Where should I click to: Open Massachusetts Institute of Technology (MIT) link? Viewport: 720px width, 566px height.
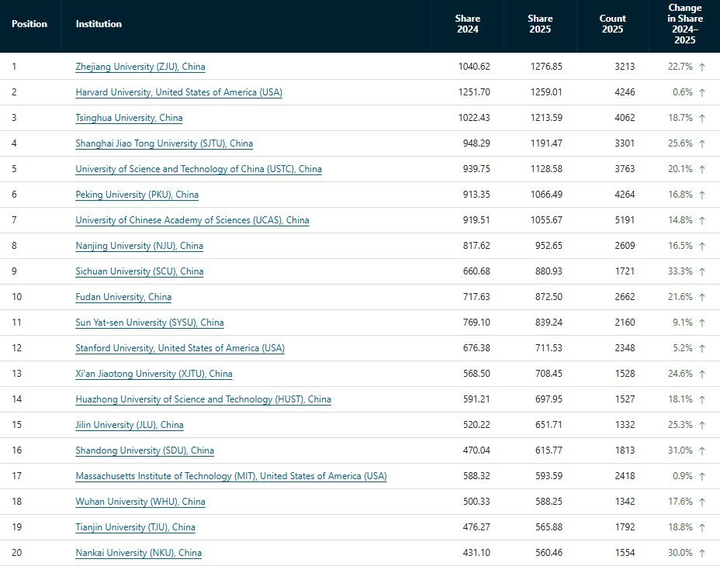click(x=231, y=476)
